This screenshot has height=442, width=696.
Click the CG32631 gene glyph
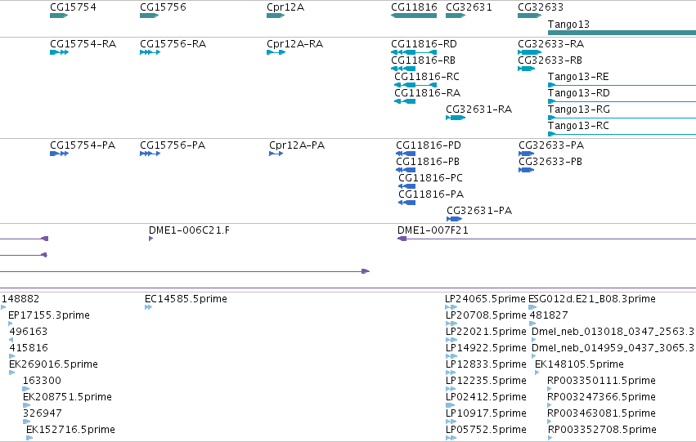click(456, 16)
